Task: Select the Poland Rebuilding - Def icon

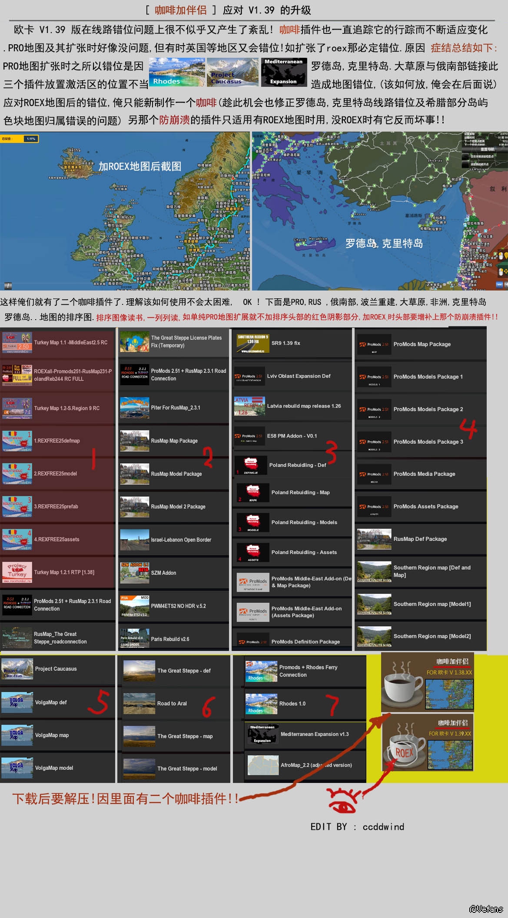Action: pyautogui.click(x=251, y=465)
